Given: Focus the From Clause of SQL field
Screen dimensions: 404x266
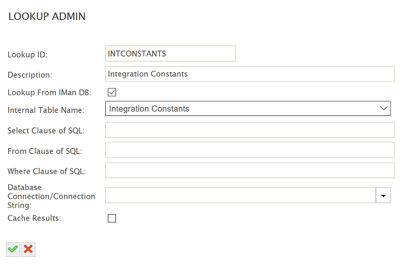Looking at the screenshot, I should click(249, 150).
